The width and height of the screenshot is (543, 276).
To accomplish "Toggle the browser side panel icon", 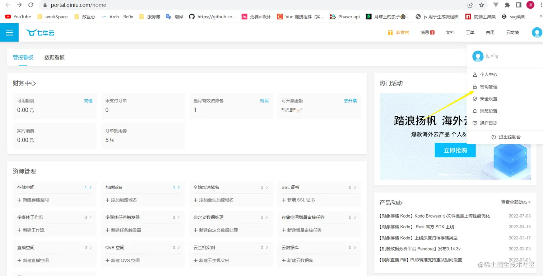I will coord(519,5).
